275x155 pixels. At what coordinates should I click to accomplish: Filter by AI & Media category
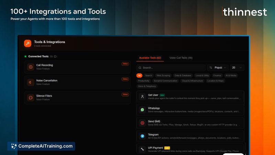tap(231, 75)
